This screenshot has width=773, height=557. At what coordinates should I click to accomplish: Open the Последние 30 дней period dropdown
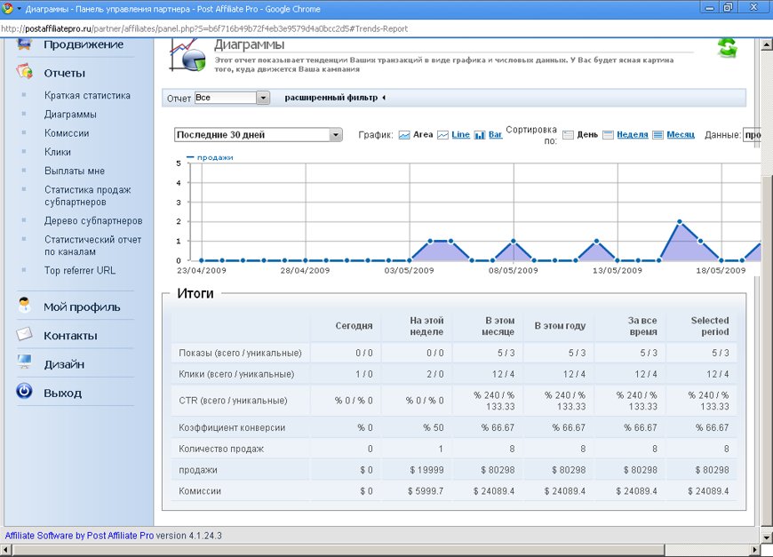[x=258, y=135]
